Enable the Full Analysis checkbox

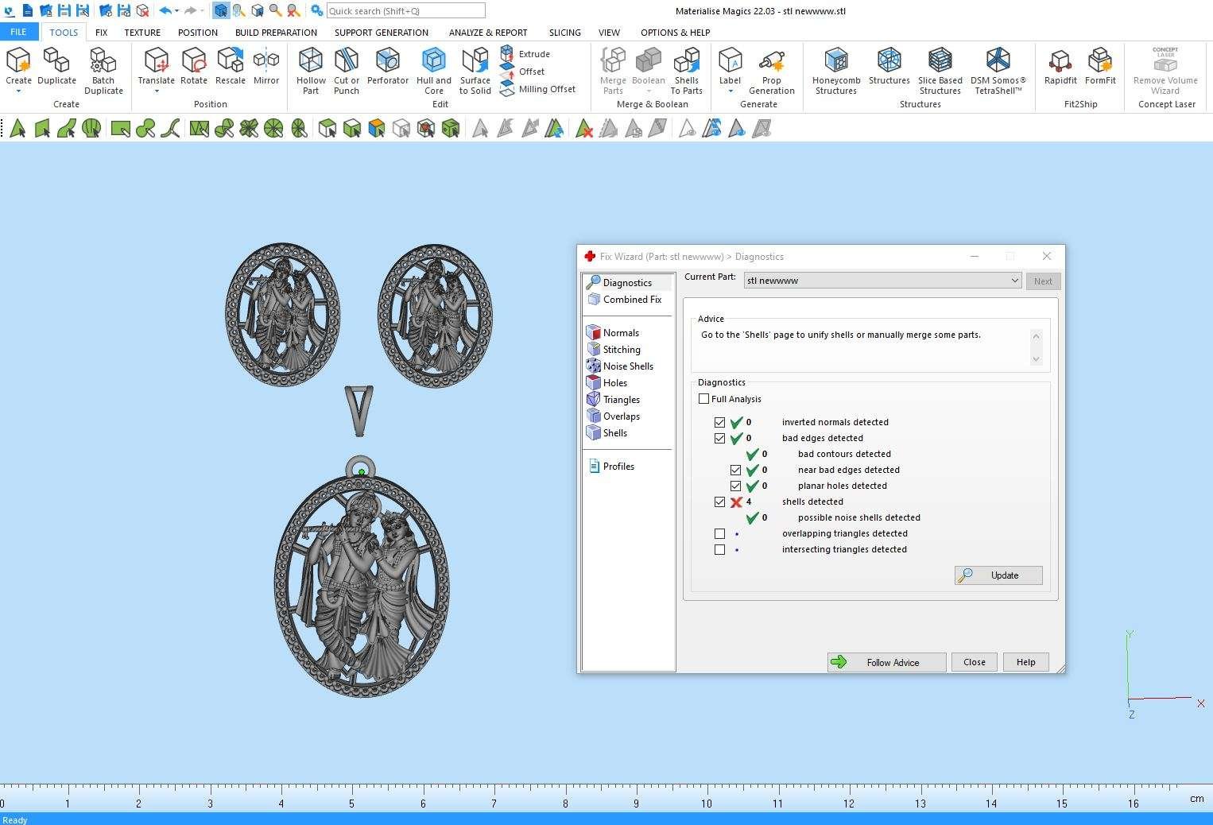point(703,399)
